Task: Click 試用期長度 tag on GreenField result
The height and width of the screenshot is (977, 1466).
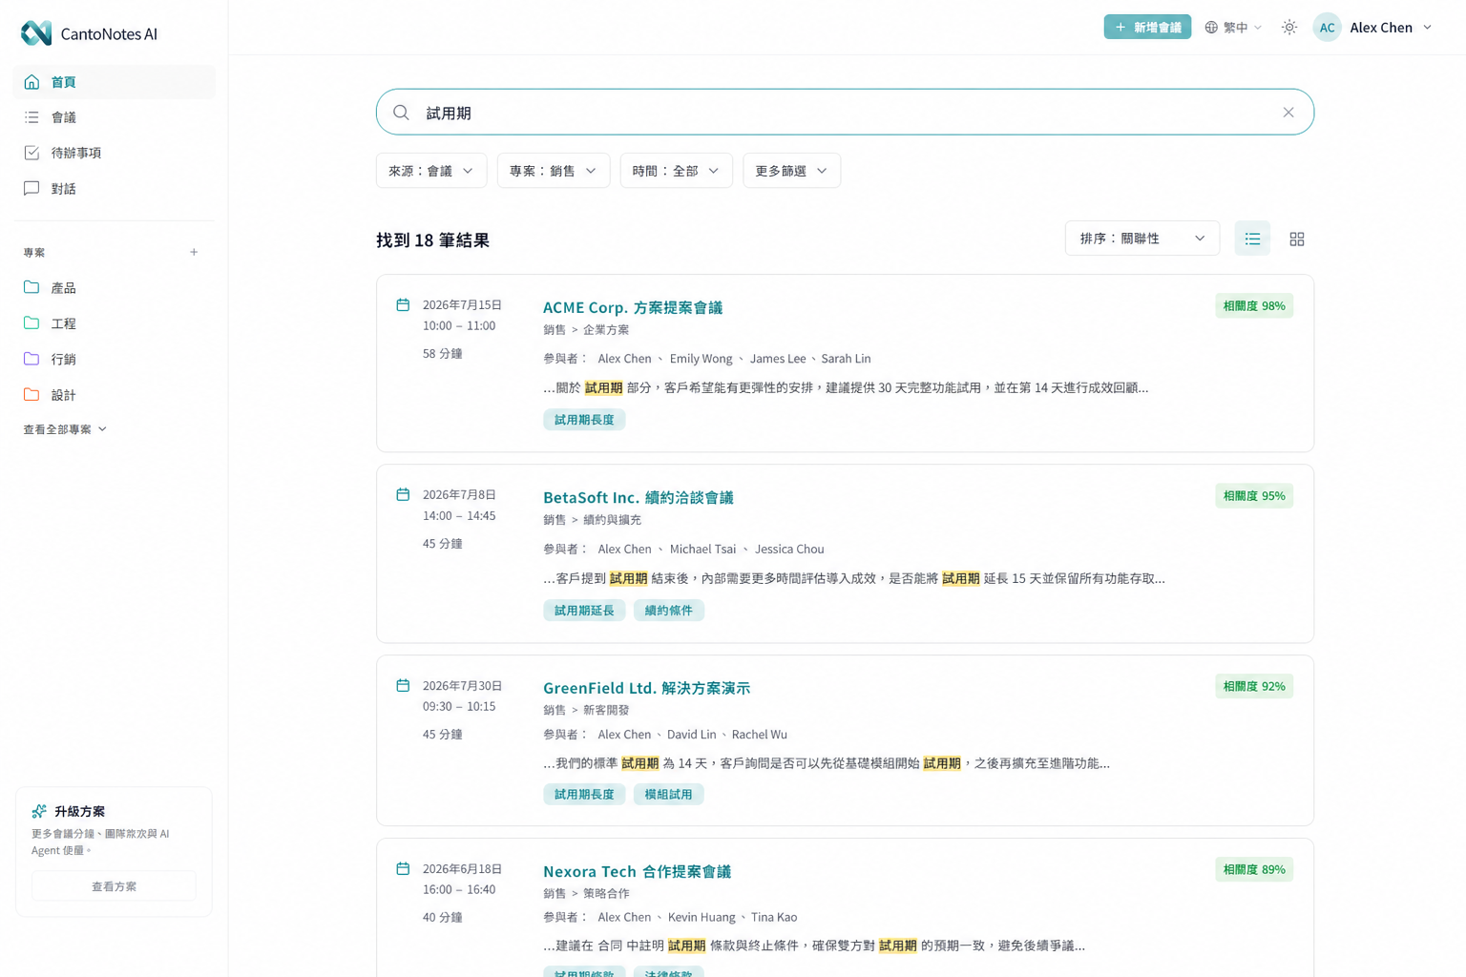Action: point(584,795)
